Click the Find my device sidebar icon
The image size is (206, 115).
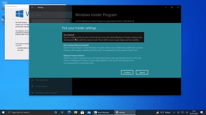click(32, 80)
